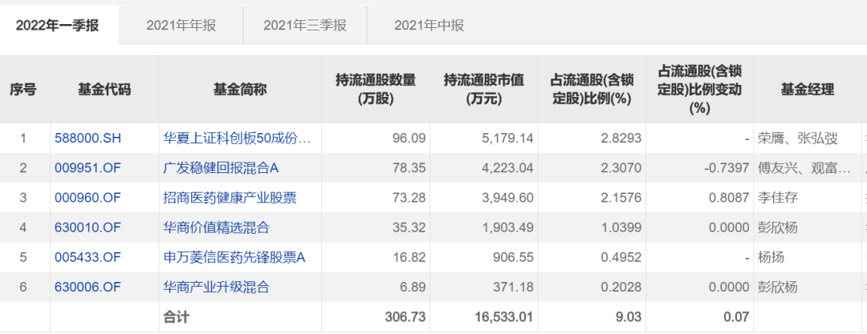Select total ratio 9.03
This screenshot has width=867, height=334.
629,317
